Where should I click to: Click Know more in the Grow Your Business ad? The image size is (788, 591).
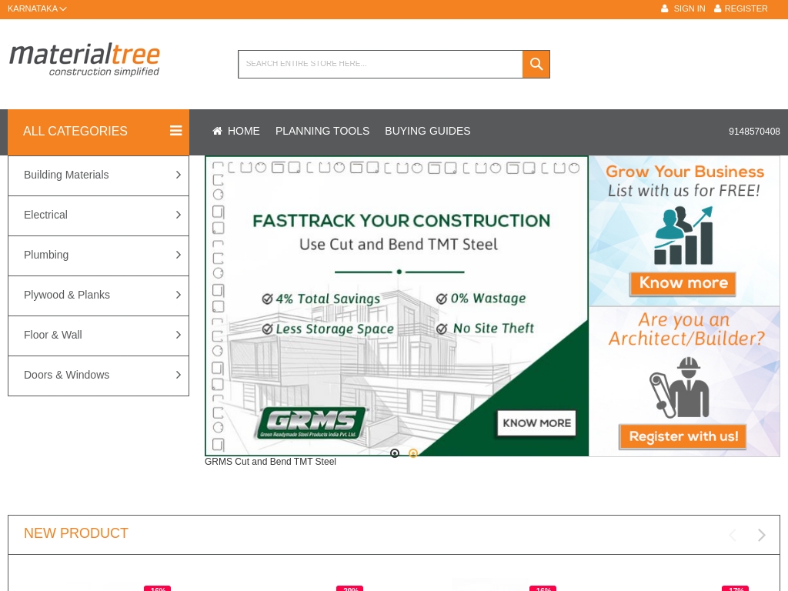pos(683,283)
